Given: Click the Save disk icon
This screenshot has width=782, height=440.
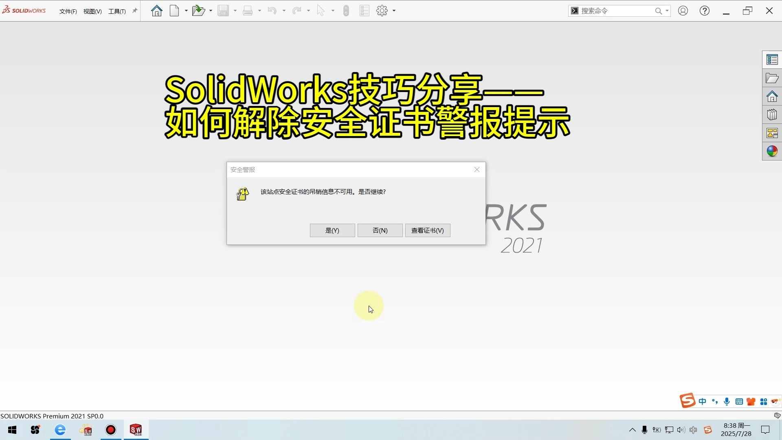Looking at the screenshot, I should click(x=223, y=11).
